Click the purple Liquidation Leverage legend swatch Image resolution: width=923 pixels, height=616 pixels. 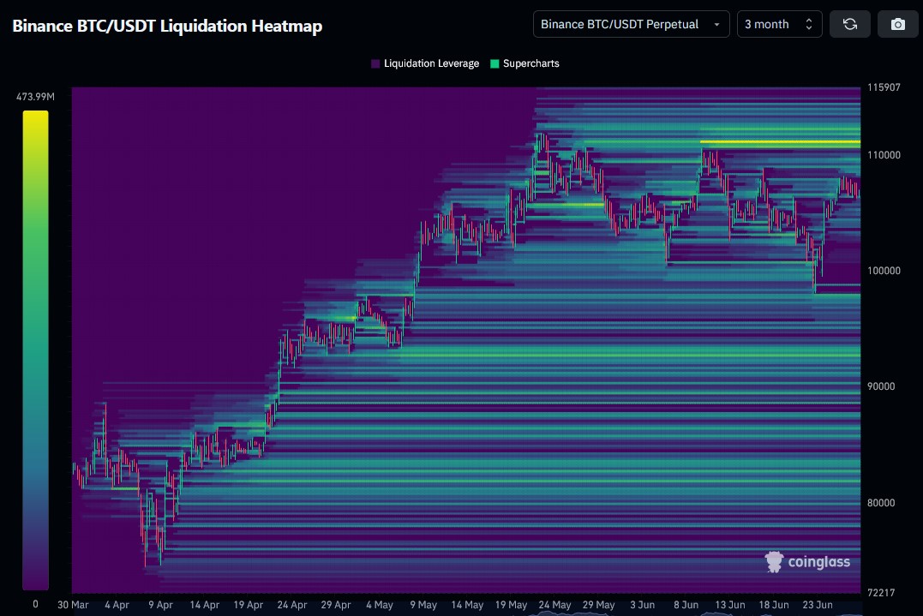click(x=375, y=63)
